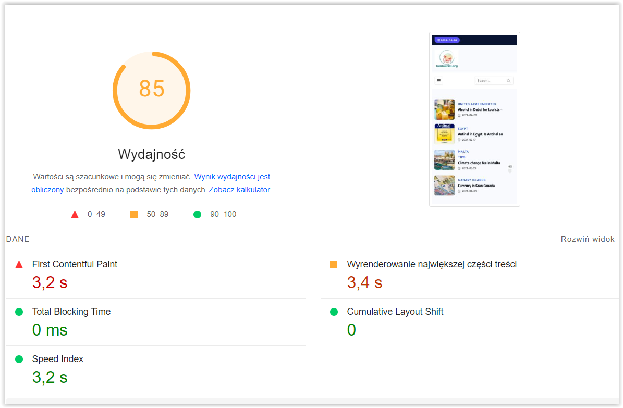Click the green circle next to Total Blocking Time

pyautogui.click(x=19, y=312)
